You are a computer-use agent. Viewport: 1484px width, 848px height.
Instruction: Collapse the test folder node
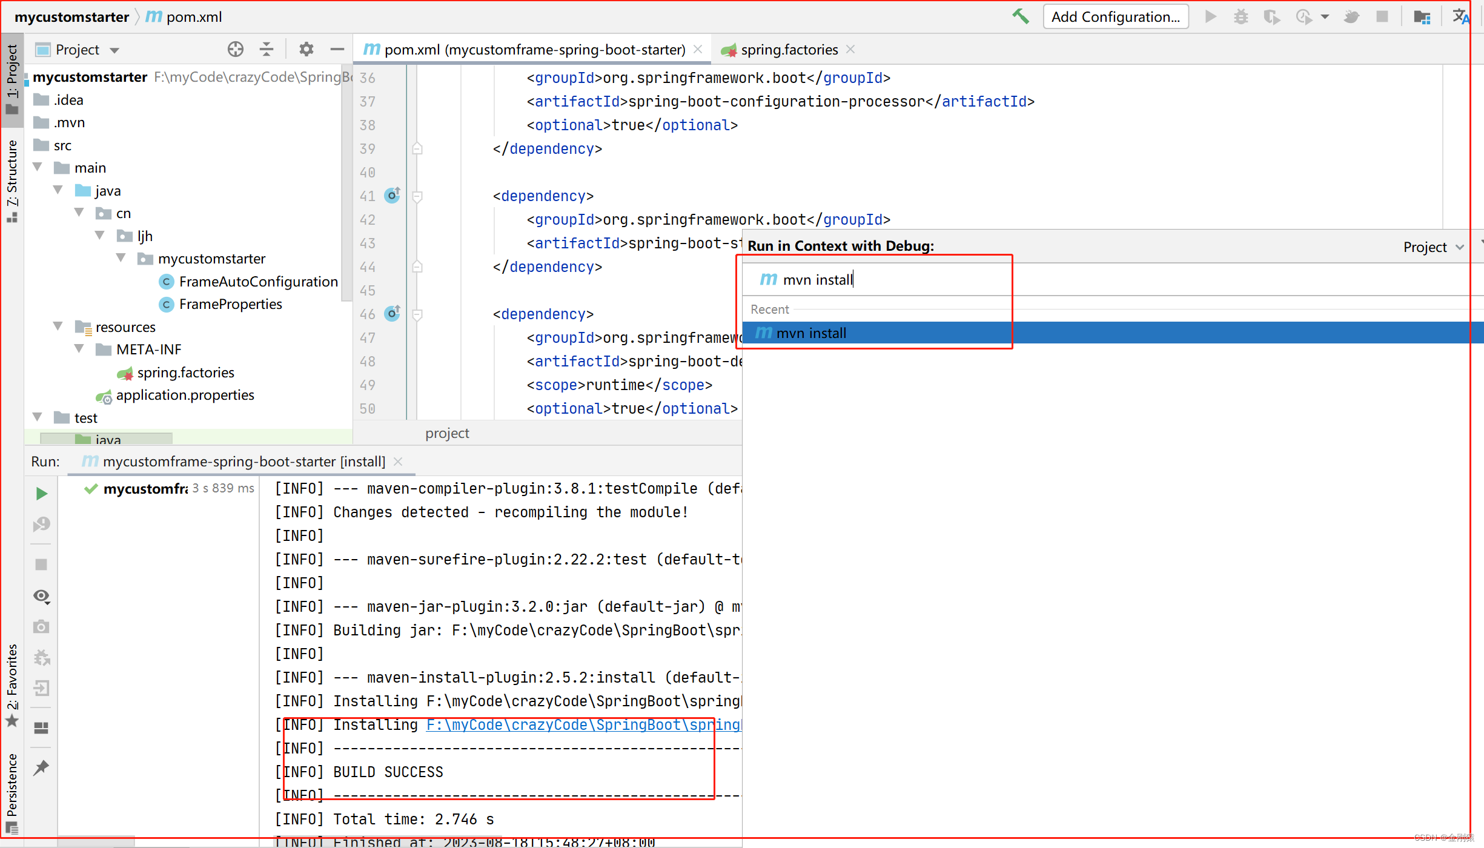click(38, 417)
